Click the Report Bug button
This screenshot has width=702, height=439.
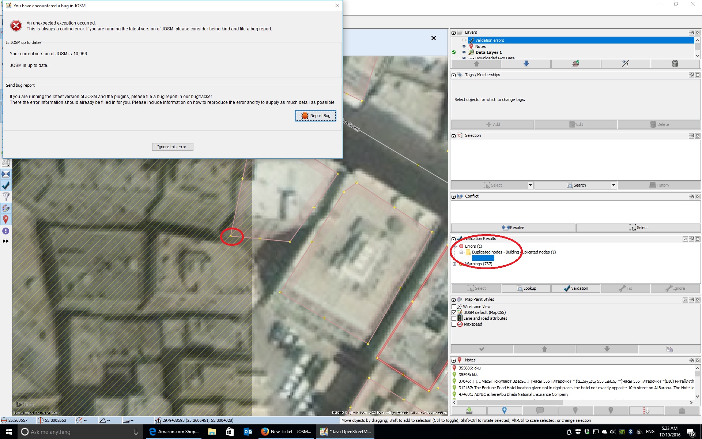tap(316, 116)
